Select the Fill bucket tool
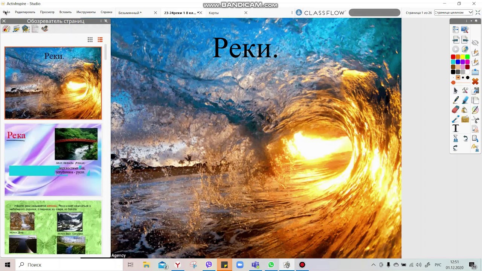Screen dimensions: 482x271 465,110
